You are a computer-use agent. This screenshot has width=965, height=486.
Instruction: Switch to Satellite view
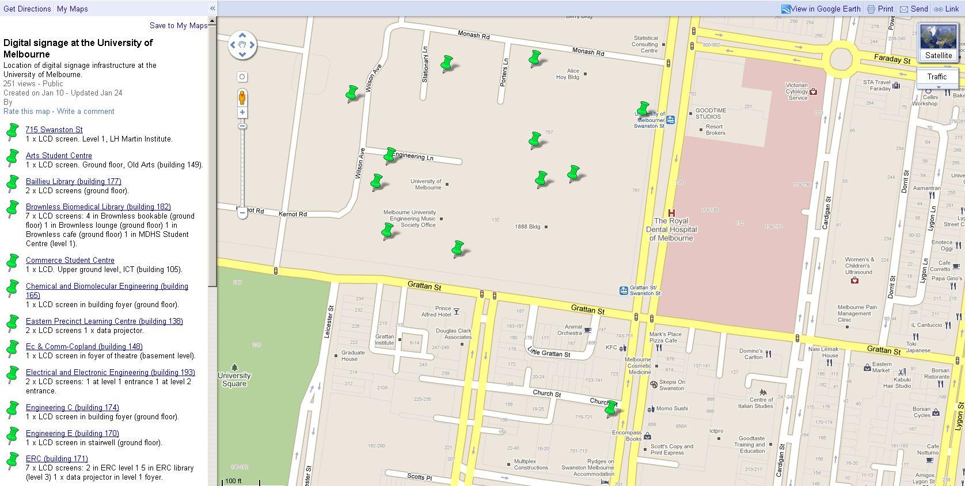[938, 43]
